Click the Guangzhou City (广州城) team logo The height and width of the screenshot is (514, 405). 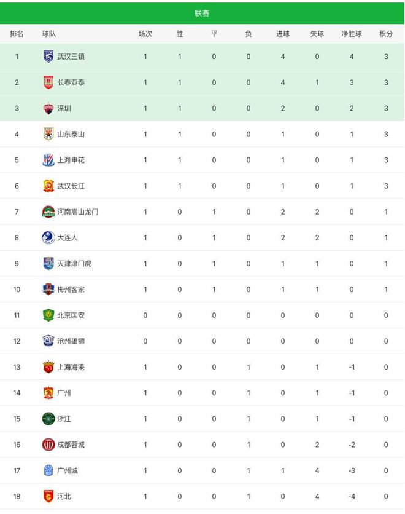48,470
